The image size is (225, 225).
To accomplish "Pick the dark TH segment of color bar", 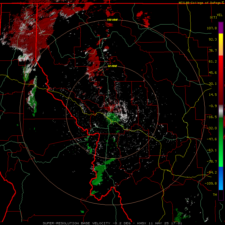I will [221, 195].
